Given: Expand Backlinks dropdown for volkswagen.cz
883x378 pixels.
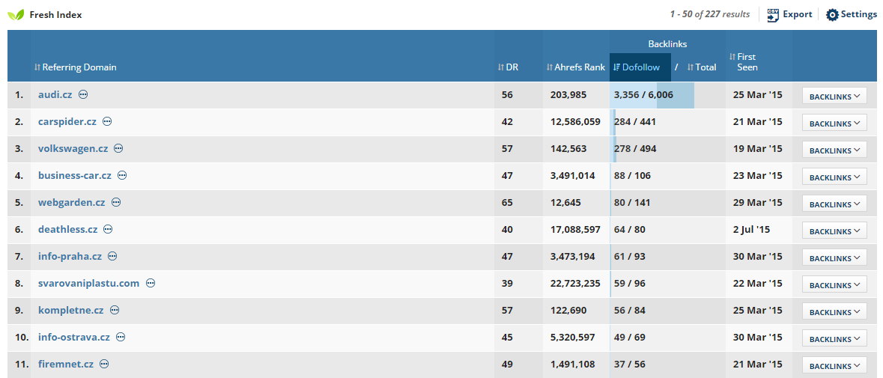Looking at the screenshot, I should pos(834,150).
